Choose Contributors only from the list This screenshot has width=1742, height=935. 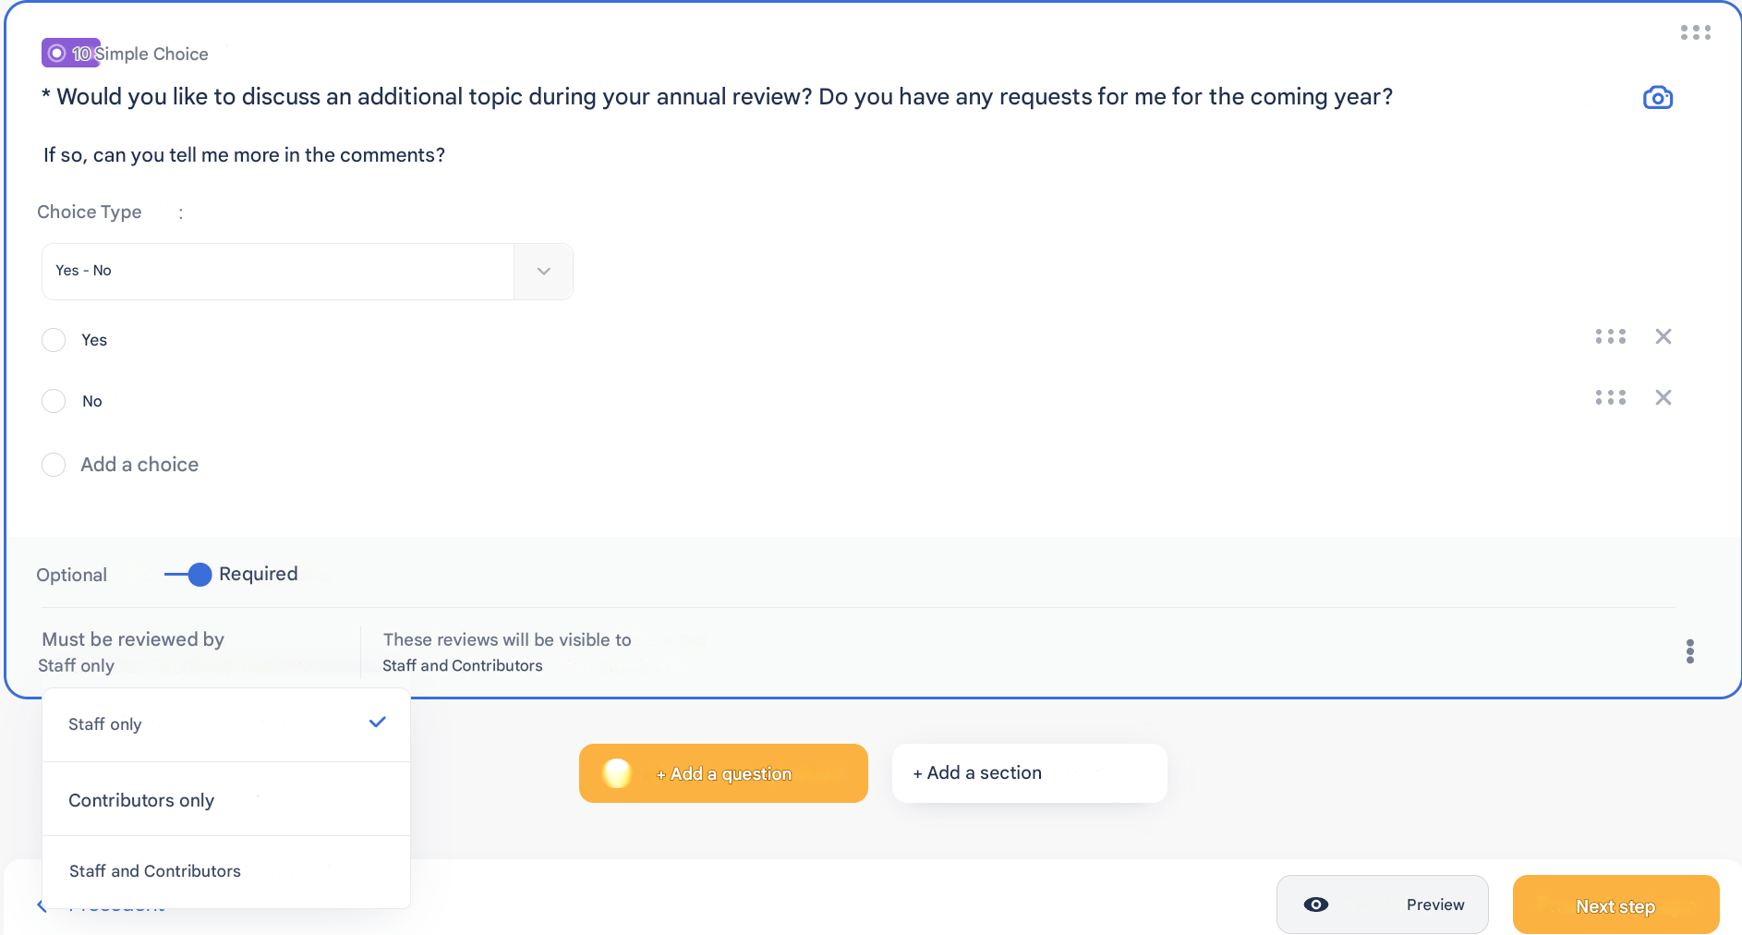pos(141,800)
